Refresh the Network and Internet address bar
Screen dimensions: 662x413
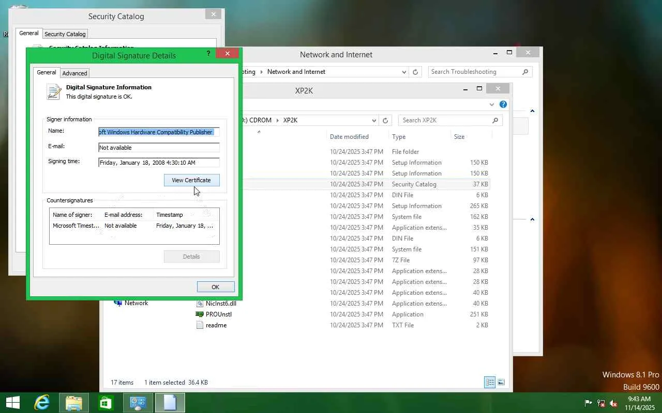415,72
